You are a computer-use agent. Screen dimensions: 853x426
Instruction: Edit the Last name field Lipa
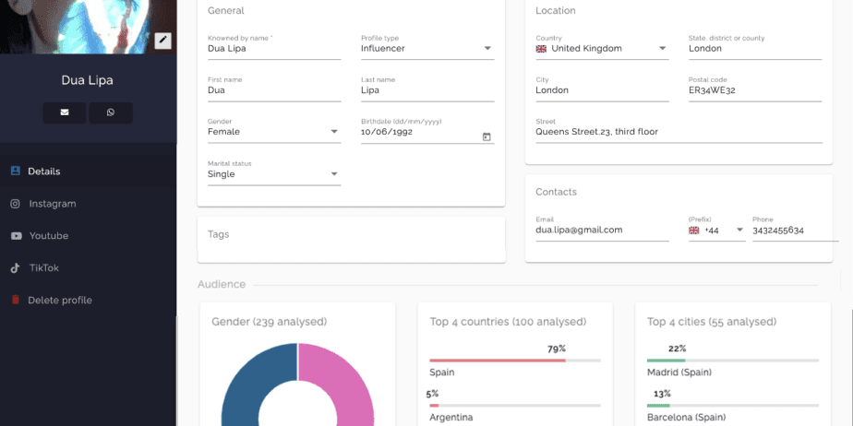point(427,89)
